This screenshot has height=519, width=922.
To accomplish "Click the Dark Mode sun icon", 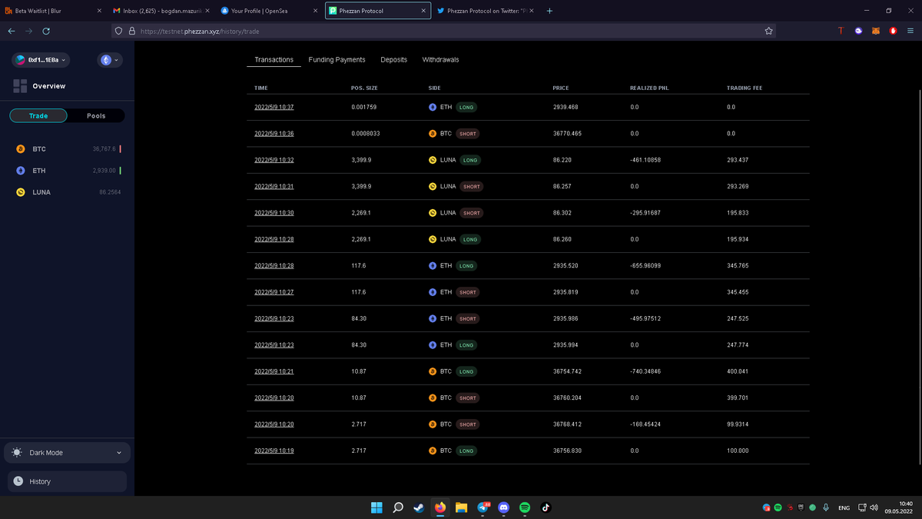I will [18, 453].
